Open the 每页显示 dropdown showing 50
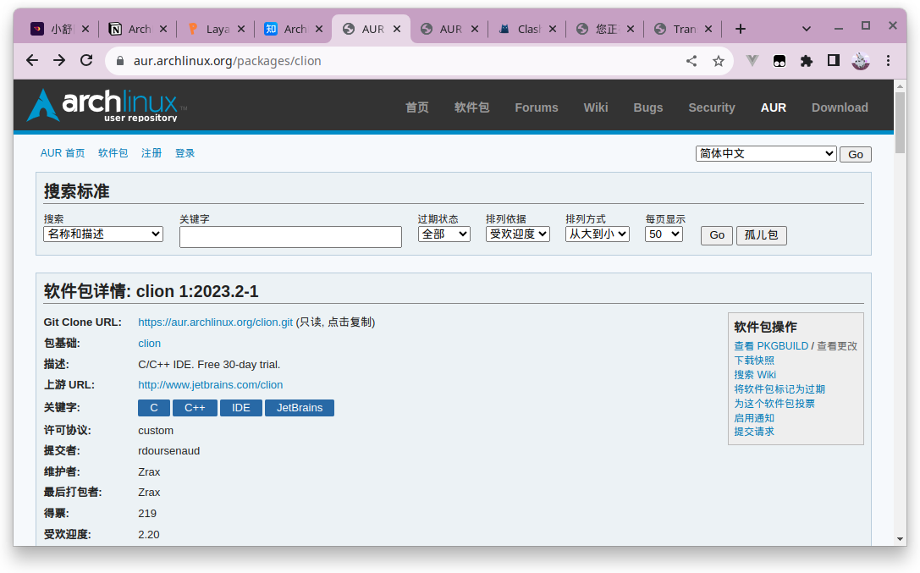The width and height of the screenshot is (920, 573). tap(664, 234)
